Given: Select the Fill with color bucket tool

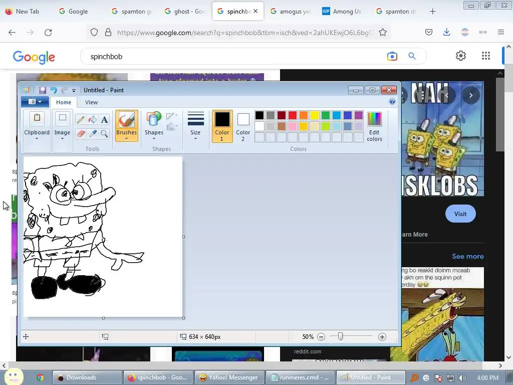Looking at the screenshot, I should (93, 119).
